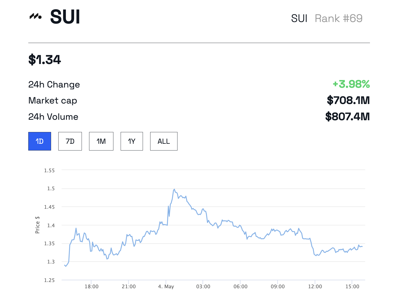Click the 4. May x-axis label

pos(166,286)
